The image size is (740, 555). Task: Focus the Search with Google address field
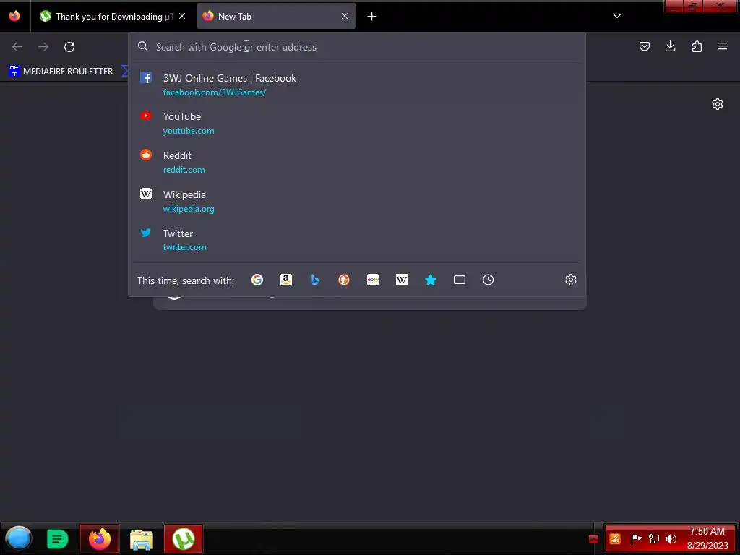357,47
